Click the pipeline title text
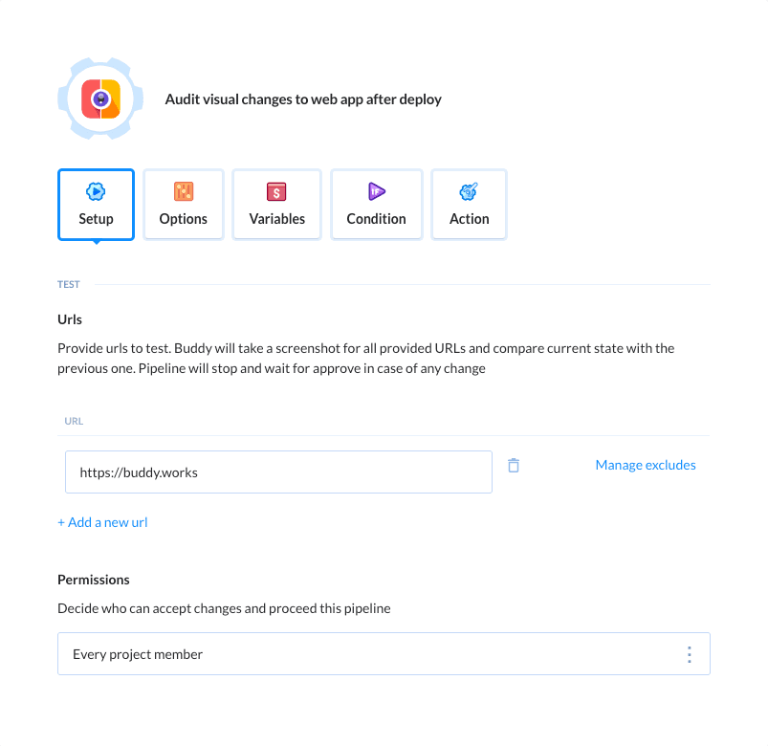Screen dimensions: 768x746 [303, 99]
